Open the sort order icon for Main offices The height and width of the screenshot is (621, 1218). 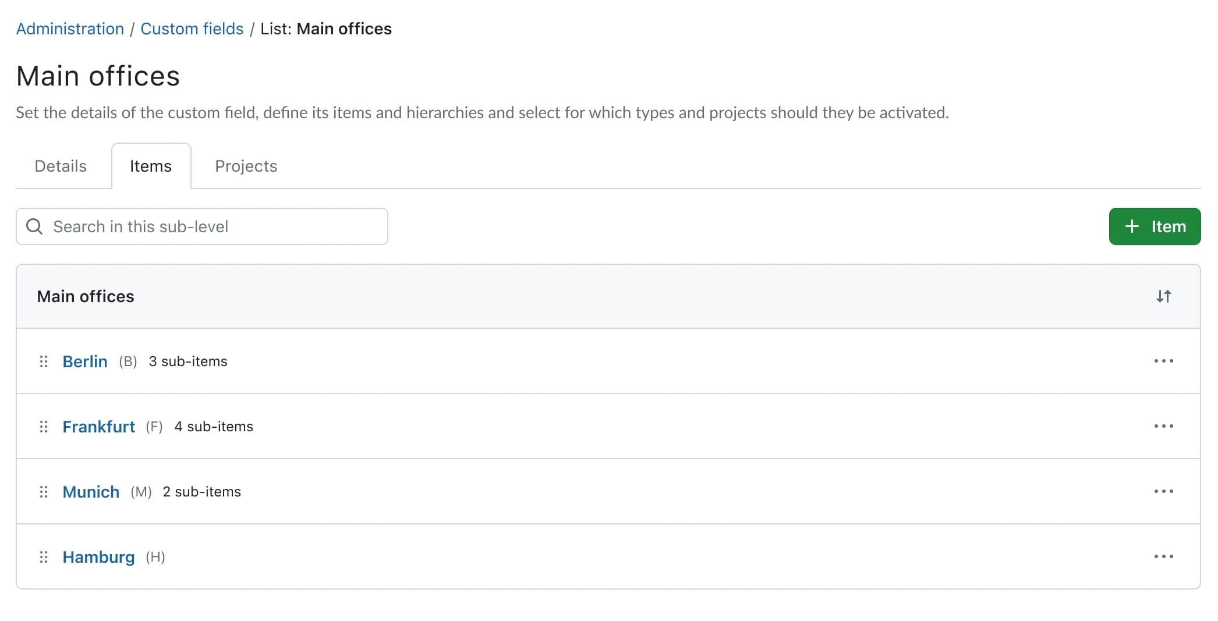[x=1164, y=296]
